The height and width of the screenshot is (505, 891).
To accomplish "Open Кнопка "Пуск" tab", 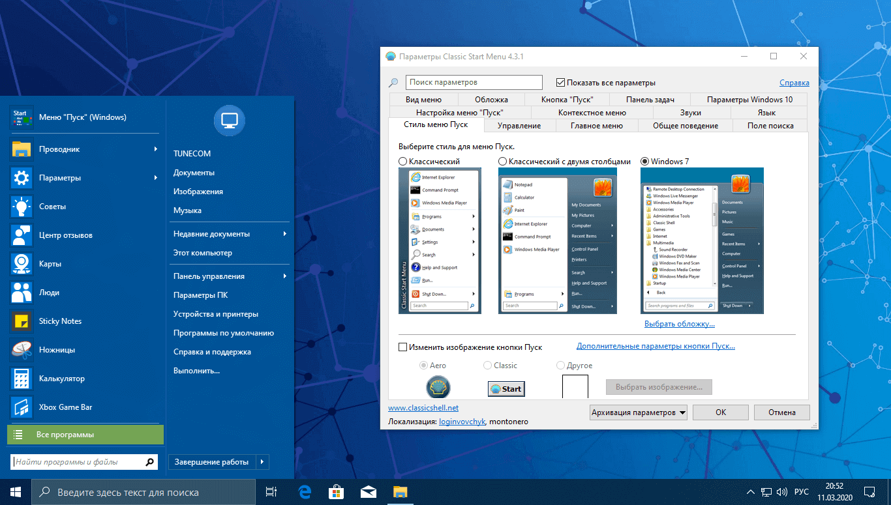I will click(x=567, y=100).
